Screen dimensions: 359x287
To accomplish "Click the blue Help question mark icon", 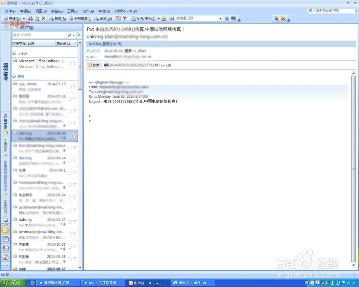I will coord(227,19).
